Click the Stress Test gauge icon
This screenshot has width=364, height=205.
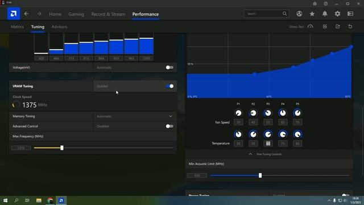310,27
